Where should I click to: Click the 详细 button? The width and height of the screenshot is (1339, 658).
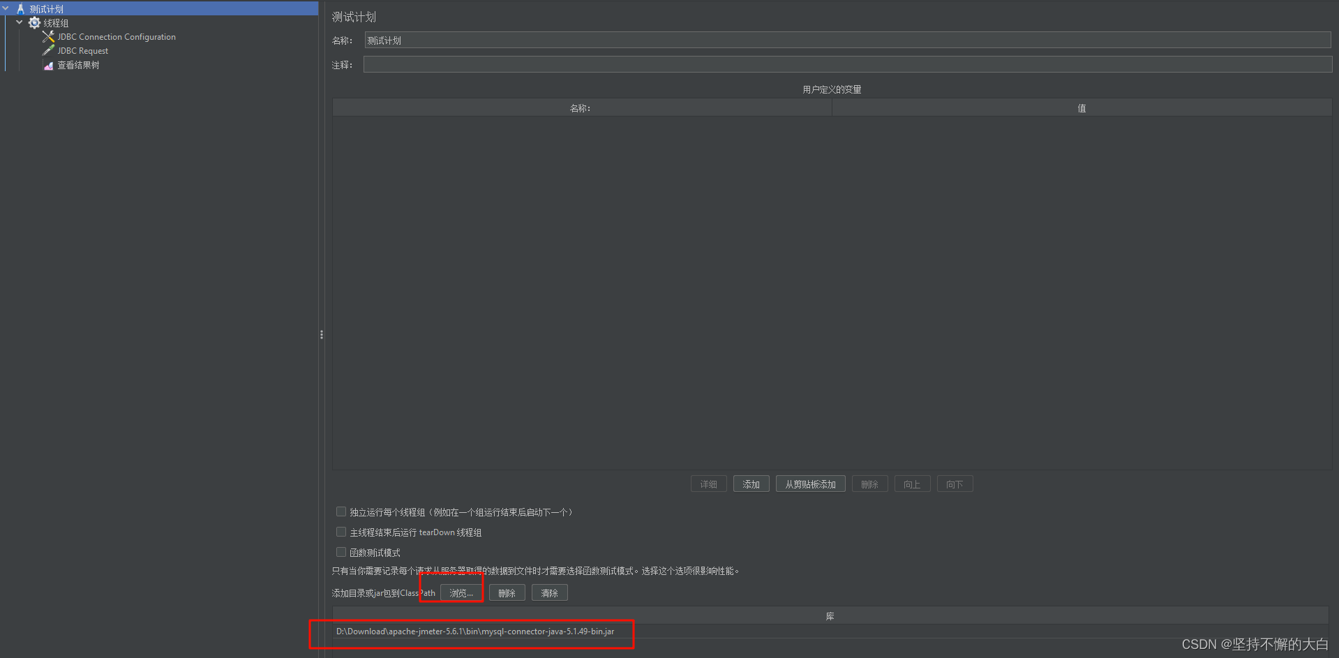click(709, 484)
